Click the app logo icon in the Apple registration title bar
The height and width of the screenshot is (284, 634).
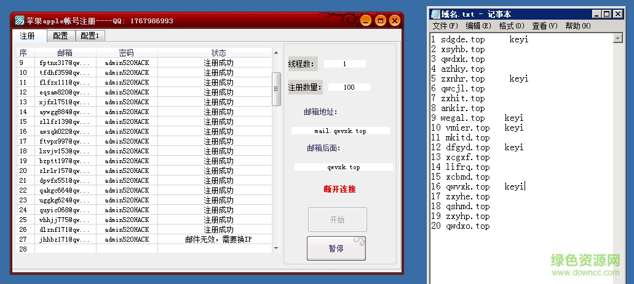pyautogui.click(x=20, y=20)
